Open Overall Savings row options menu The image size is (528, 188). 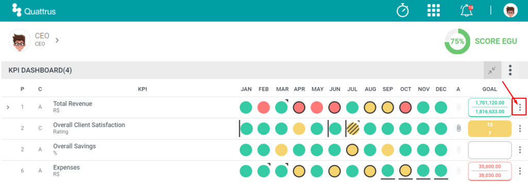[x=520, y=150]
